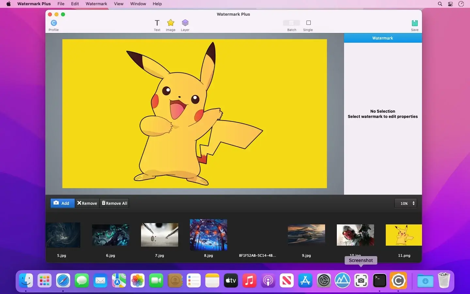470x294 pixels.
Task: Open the Screenshot app in the Dock
Action: point(361,281)
